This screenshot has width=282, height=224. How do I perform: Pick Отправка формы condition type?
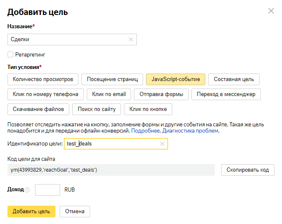tap(161, 94)
